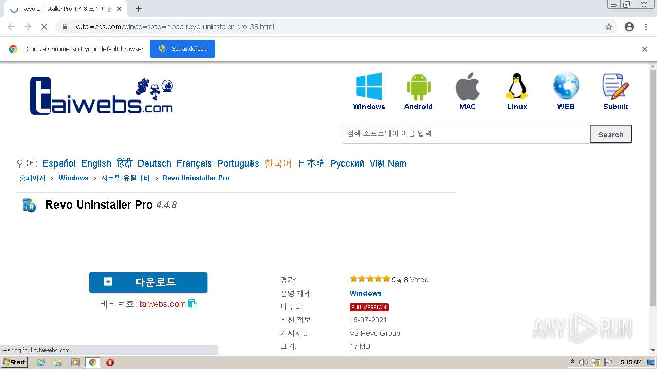Open the volume speaker tray icon
The height and width of the screenshot is (369, 657).
584,362
